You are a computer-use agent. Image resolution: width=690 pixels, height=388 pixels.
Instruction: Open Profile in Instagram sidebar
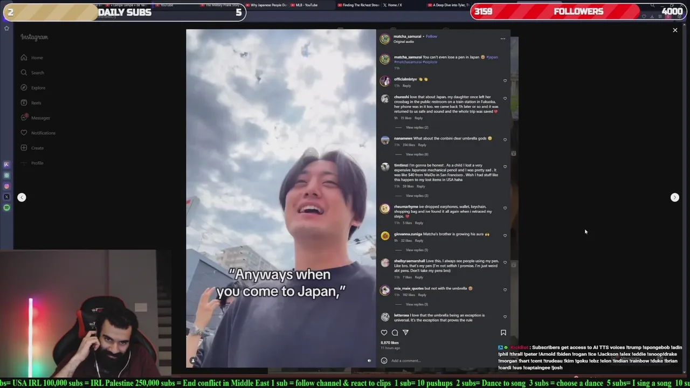(32, 163)
